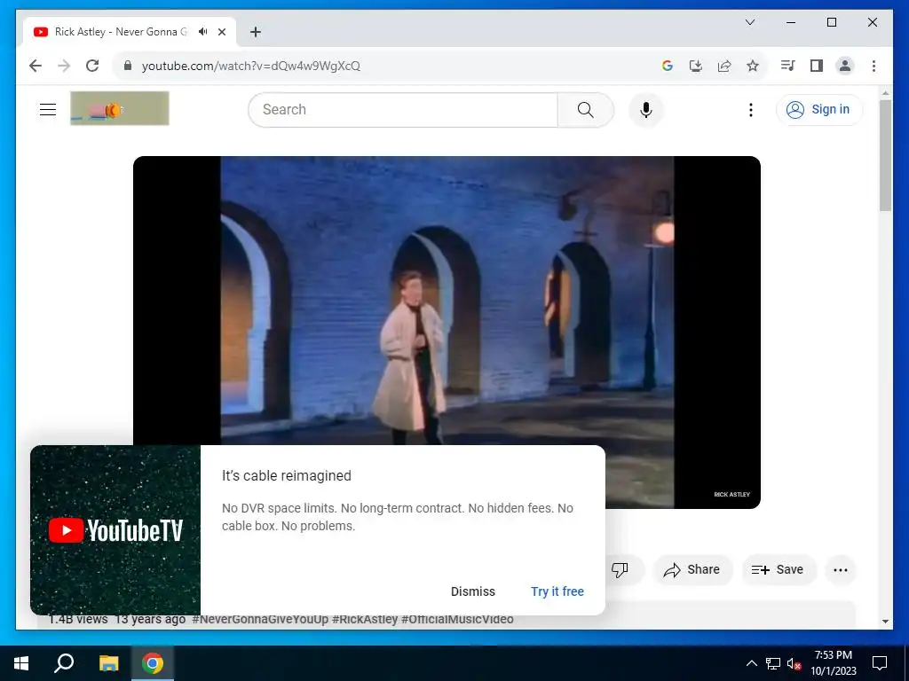Open more actions ellipsis under video
This screenshot has height=681, width=909.
[841, 570]
